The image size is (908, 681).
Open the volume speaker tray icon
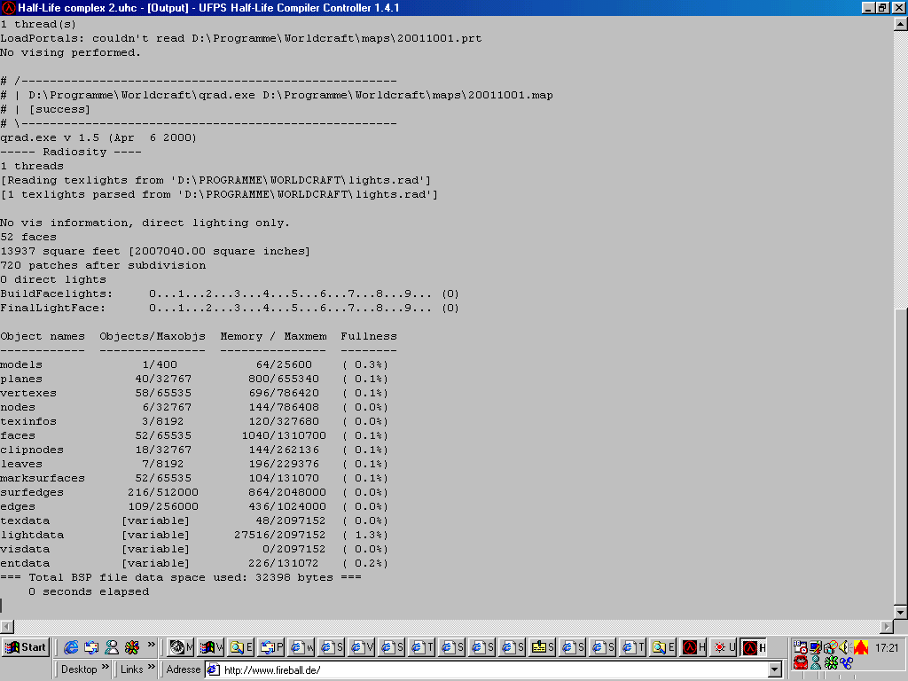(845, 646)
